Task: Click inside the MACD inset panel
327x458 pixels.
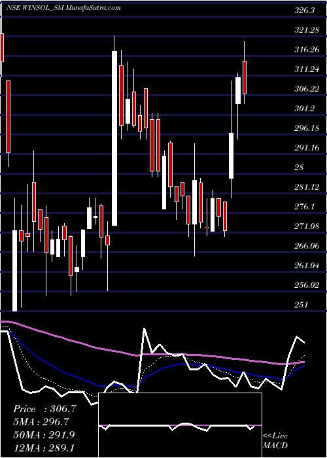Action: [x=180, y=425]
